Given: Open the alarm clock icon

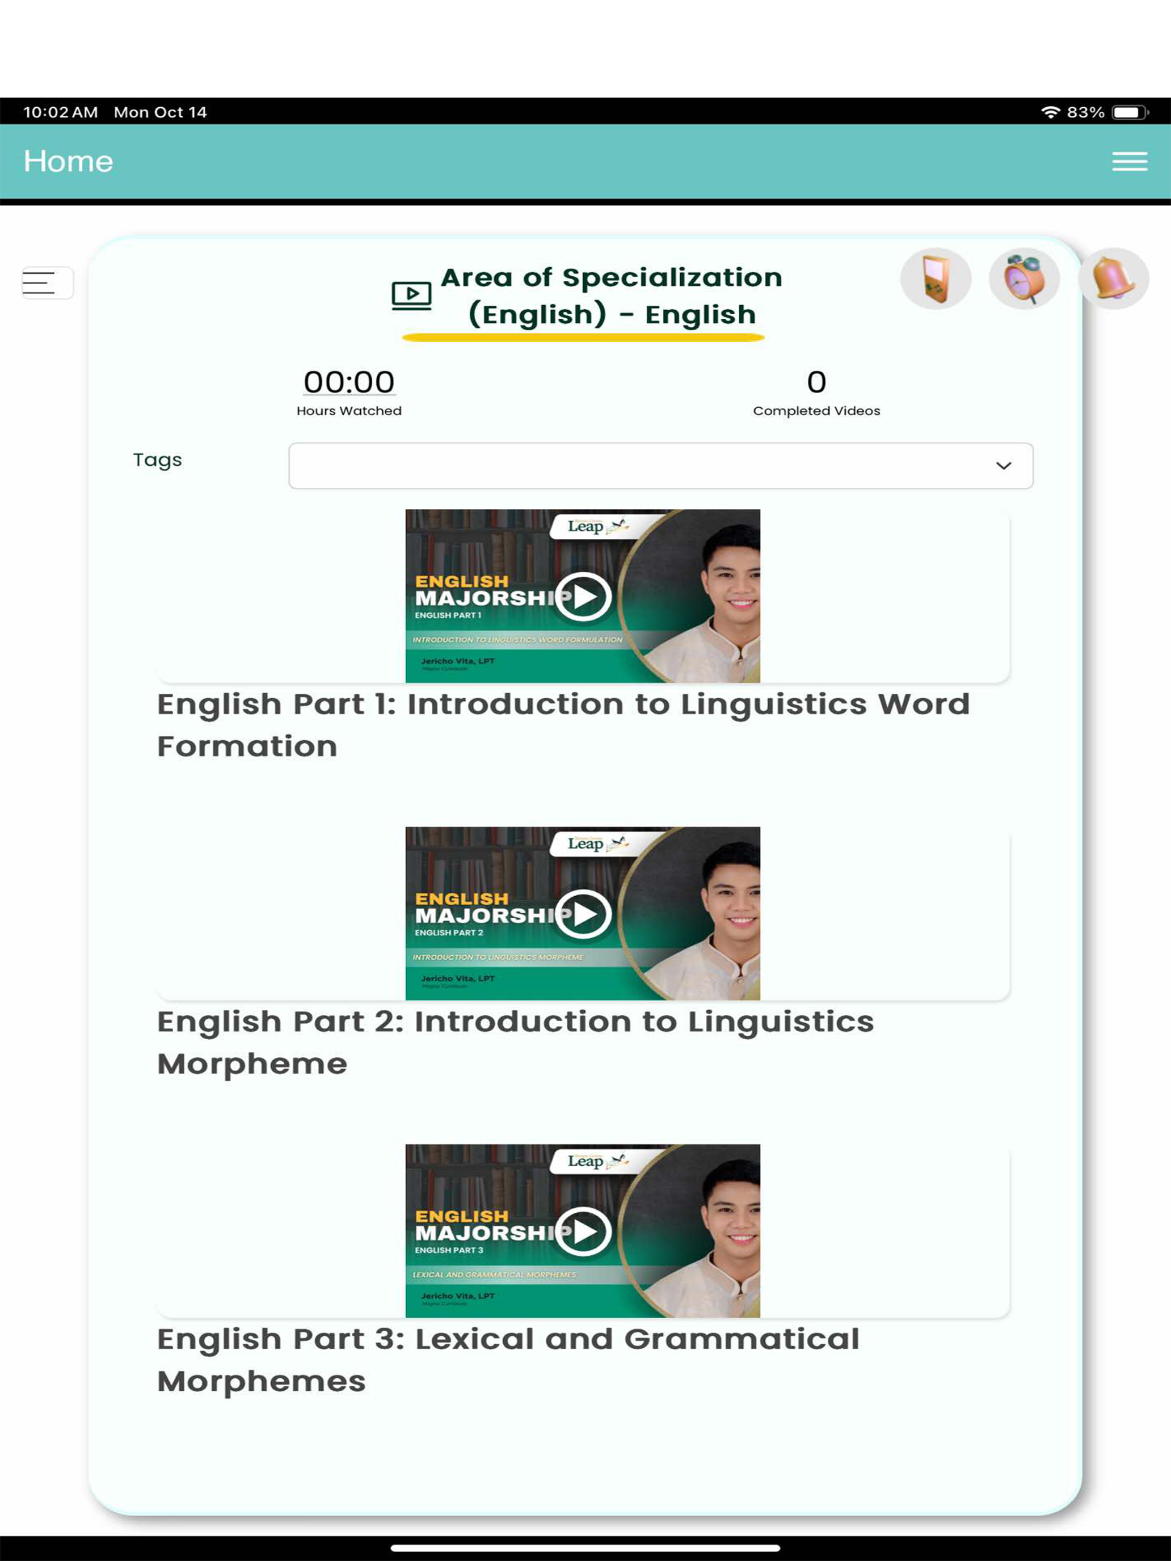Looking at the screenshot, I should click(x=1024, y=279).
